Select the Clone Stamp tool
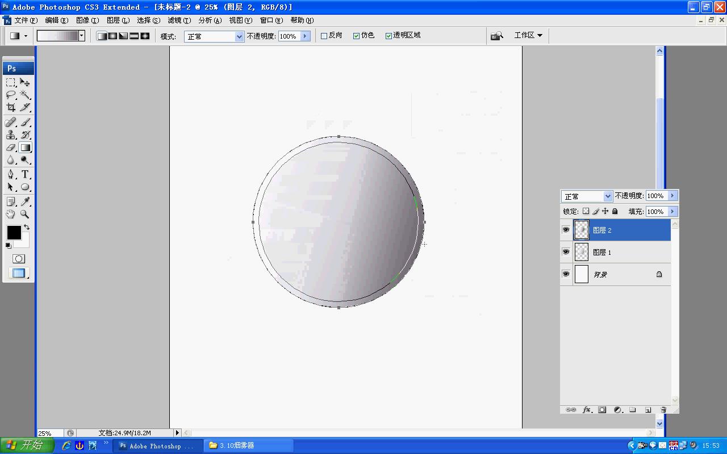Image resolution: width=727 pixels, height=454 pixels. tap(11, 135)
